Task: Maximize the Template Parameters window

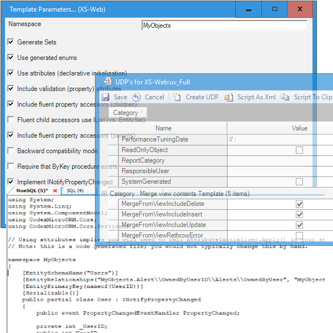Action: click(274, 9)
